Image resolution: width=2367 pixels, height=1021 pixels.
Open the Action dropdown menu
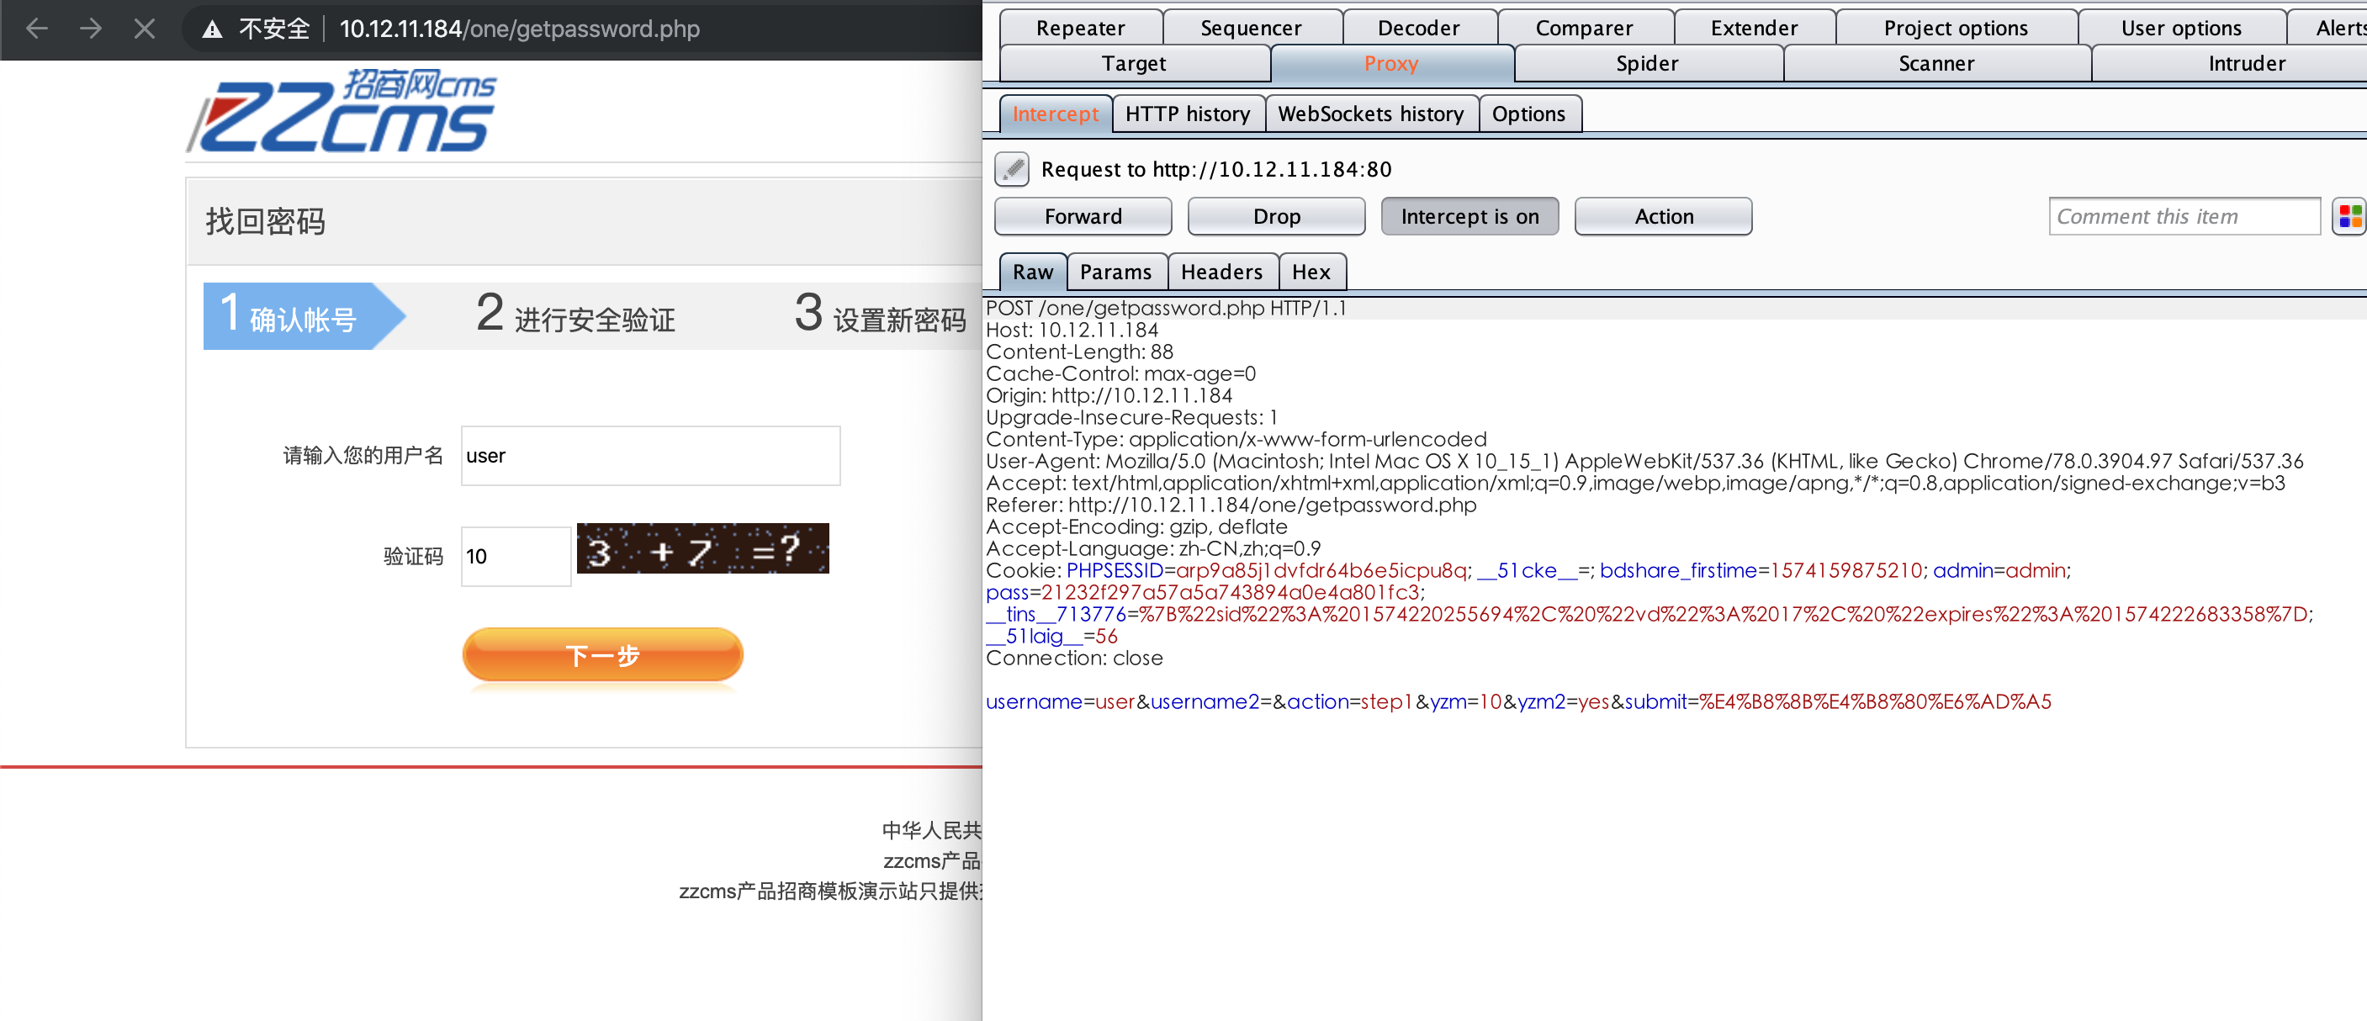[x=1662, y=217]
